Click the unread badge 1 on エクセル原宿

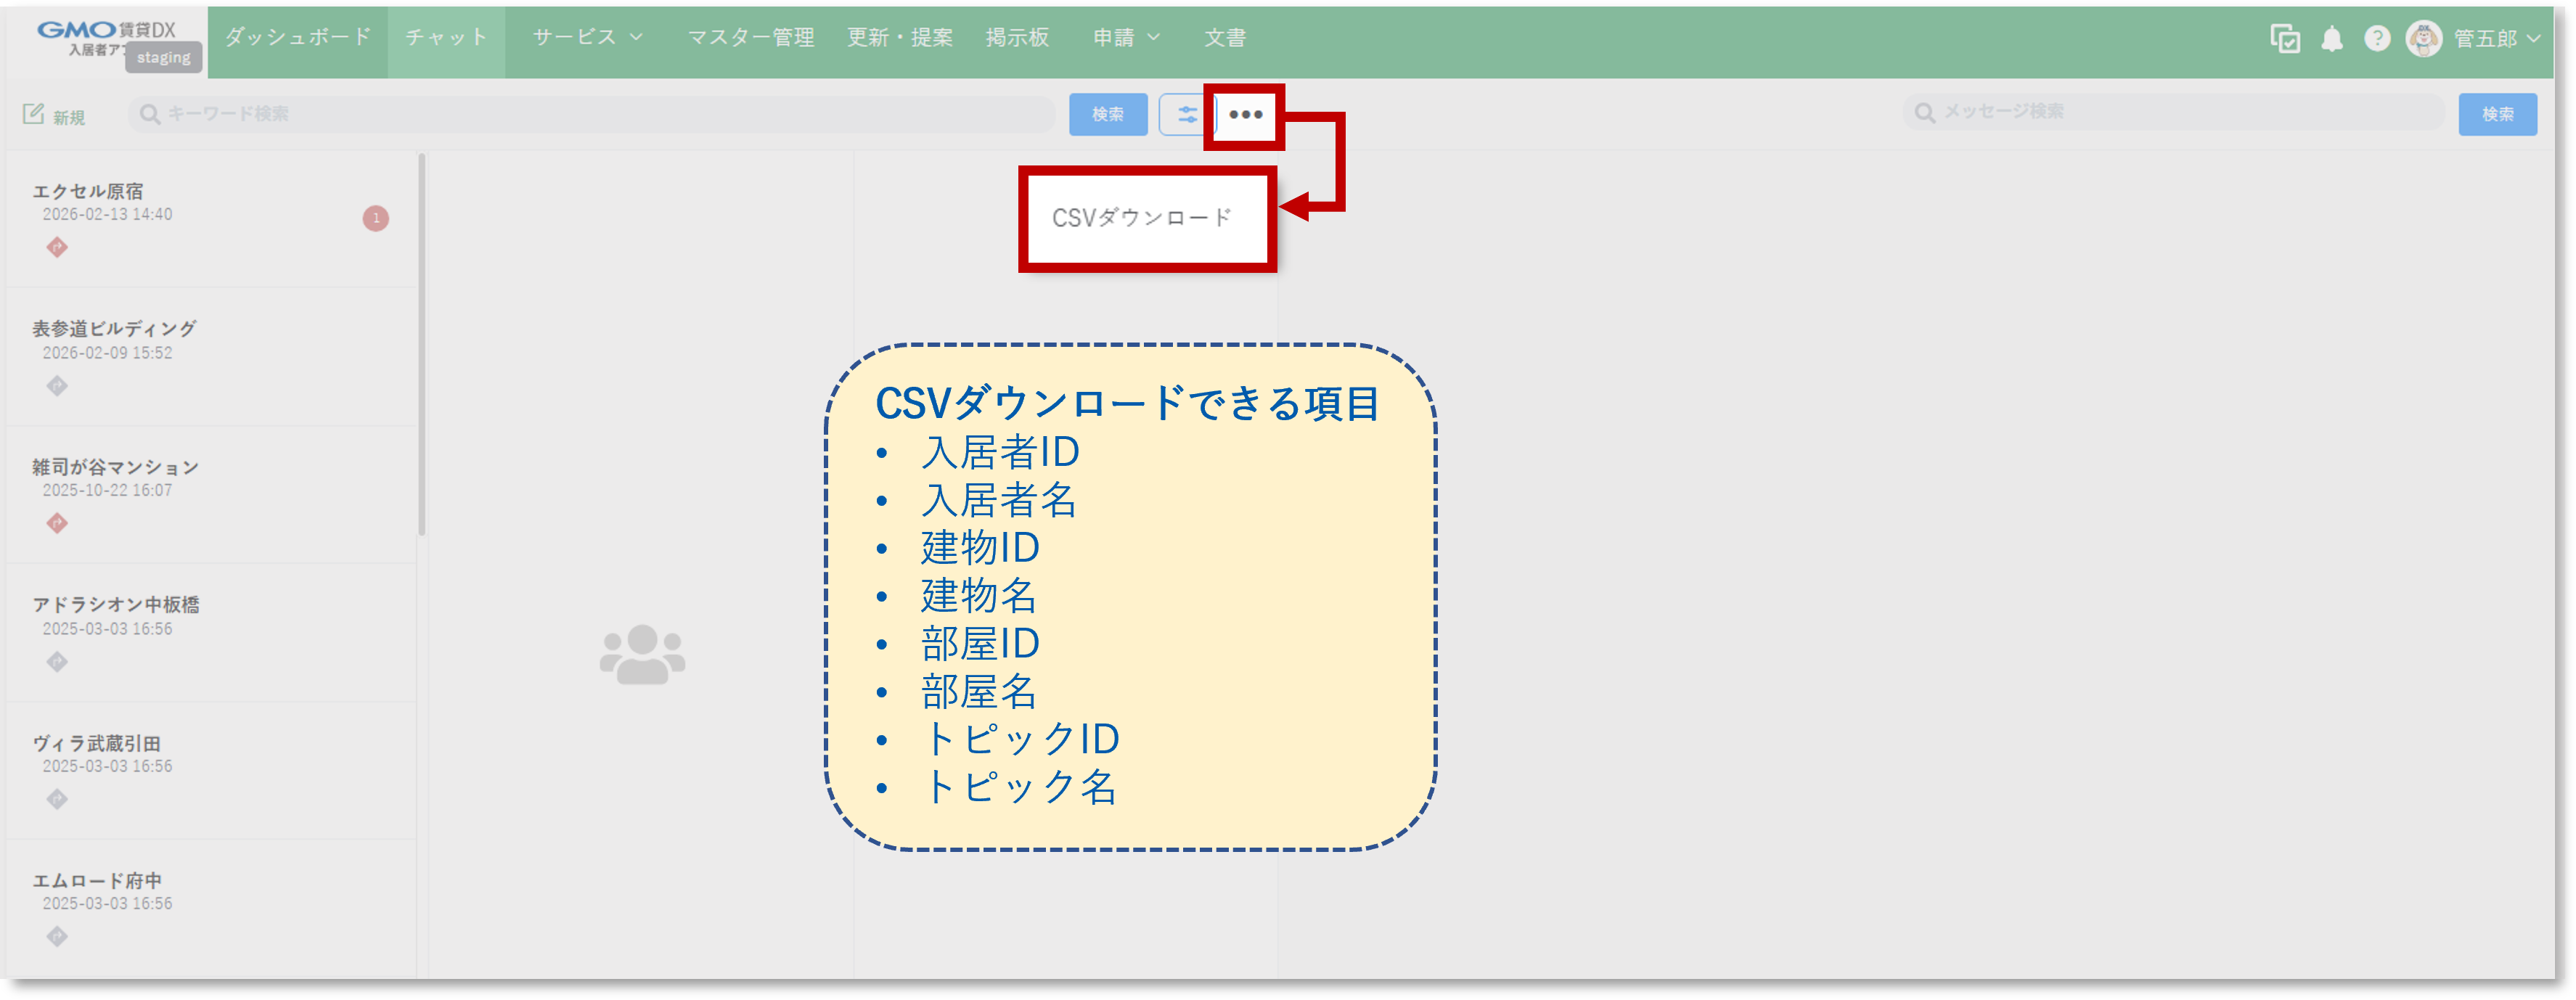(x=376, y=219)
